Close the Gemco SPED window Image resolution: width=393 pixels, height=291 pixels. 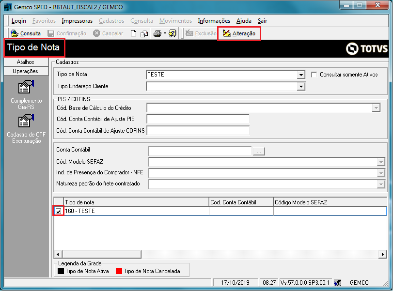377,5
